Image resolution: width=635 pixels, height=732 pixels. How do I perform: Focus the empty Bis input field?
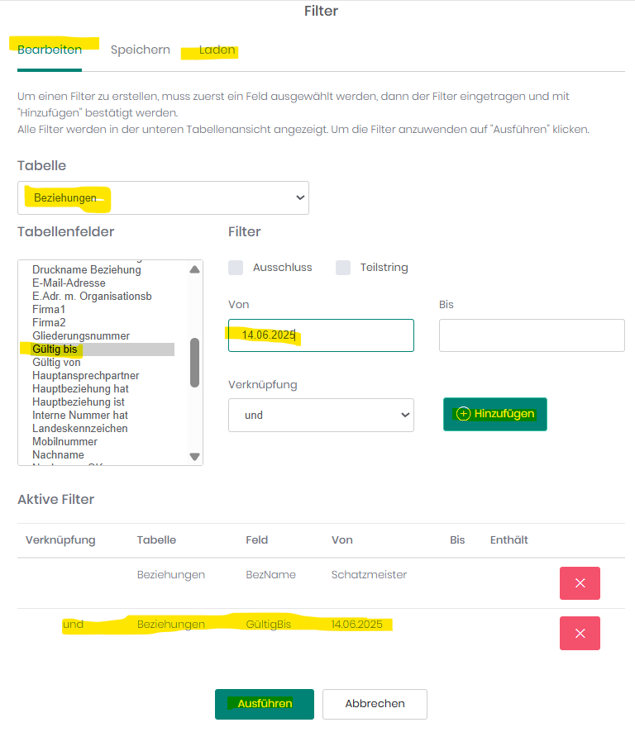(x=532, y=335)
